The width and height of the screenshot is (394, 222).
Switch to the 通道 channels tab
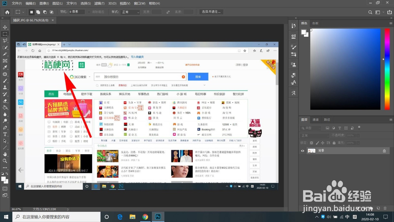pyautogui.click(x=315, y=119)
